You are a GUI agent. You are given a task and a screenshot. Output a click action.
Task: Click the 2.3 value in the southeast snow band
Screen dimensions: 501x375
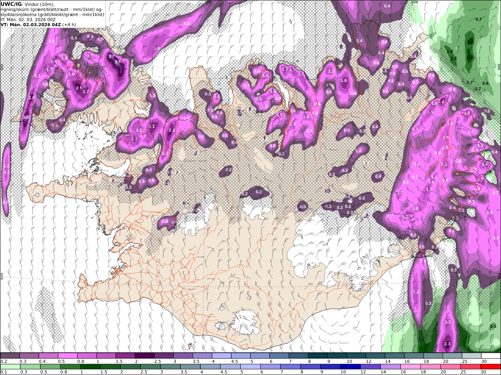pyautogui.click(x=448, y=344)
